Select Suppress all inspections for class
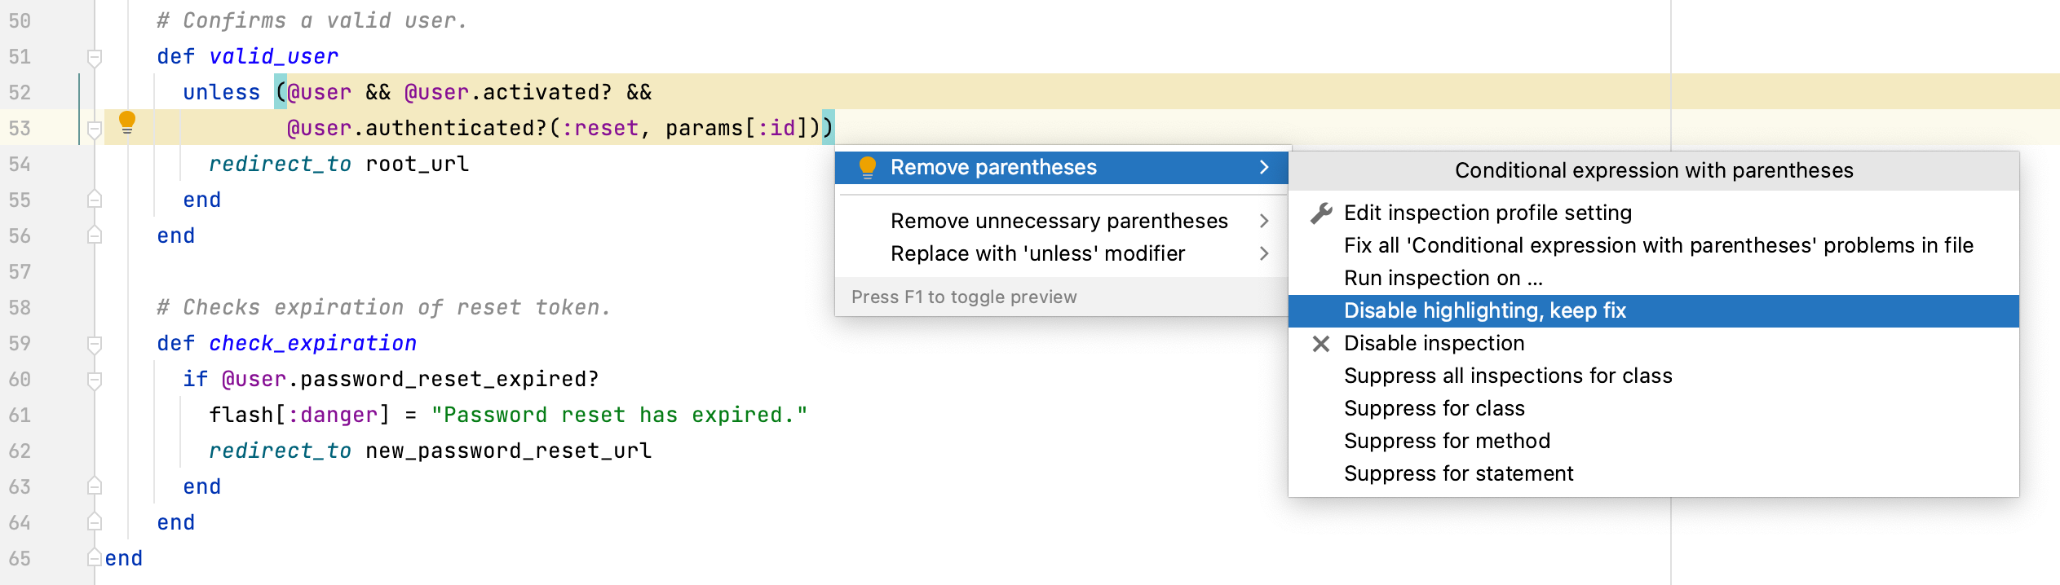This screenshot has height=585, width=2060. point(1507,376)
